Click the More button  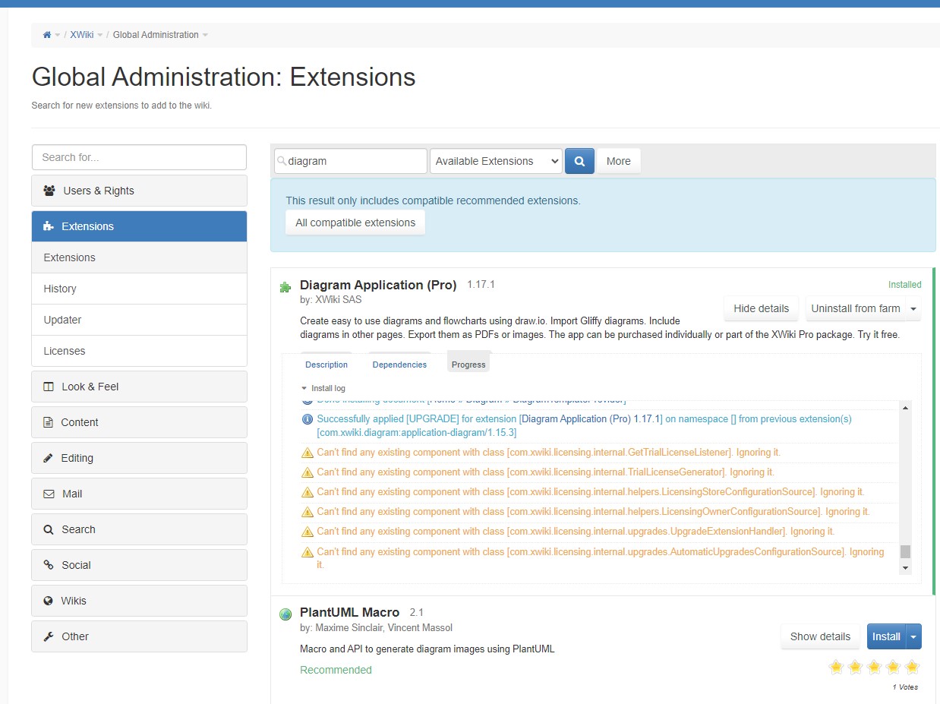(619, 161)
